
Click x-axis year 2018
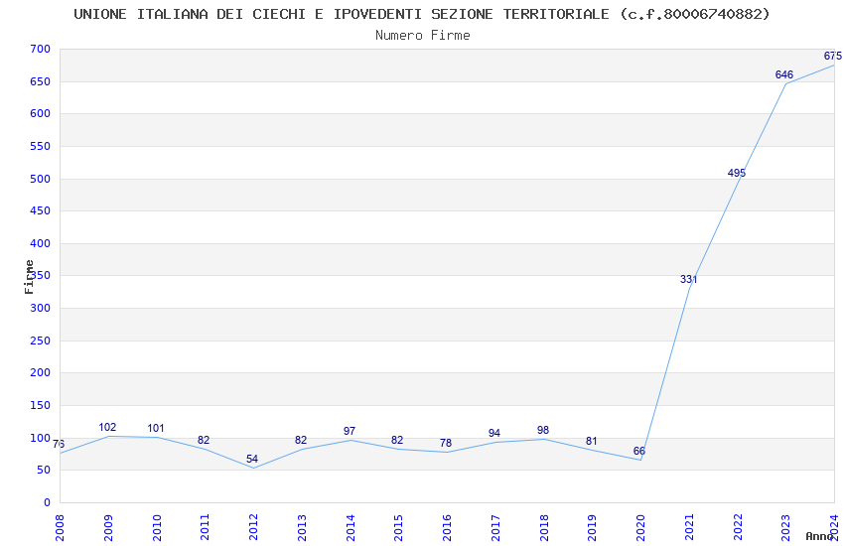(544, 527)
